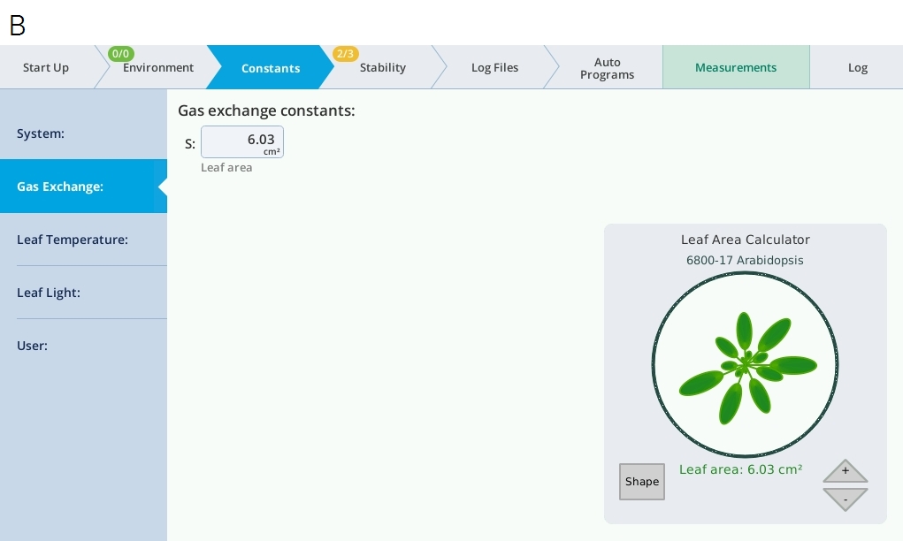This screenshot has height=541, width=903.
Task: Open the Log tab
Action: (858, 67)
